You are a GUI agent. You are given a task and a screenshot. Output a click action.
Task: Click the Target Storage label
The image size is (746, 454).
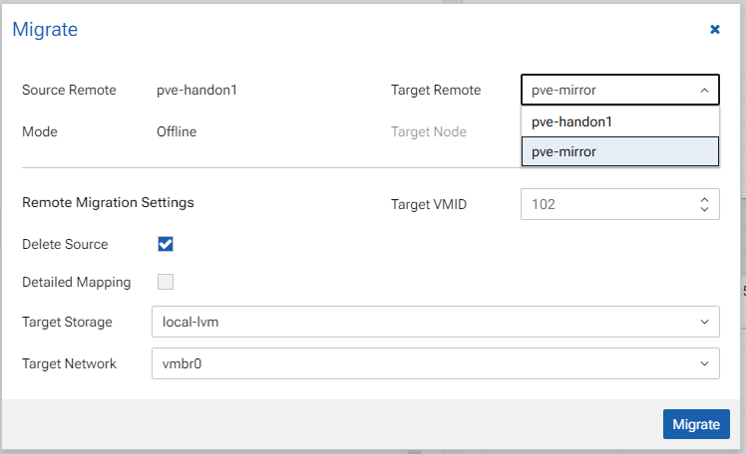coord(67,322)
